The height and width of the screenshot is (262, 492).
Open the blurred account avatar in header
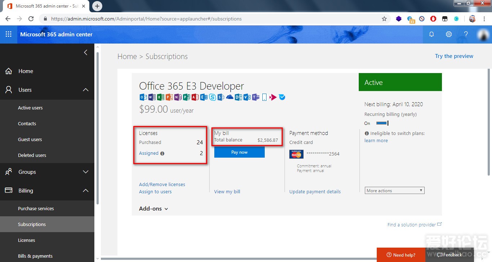click(483, 34)
